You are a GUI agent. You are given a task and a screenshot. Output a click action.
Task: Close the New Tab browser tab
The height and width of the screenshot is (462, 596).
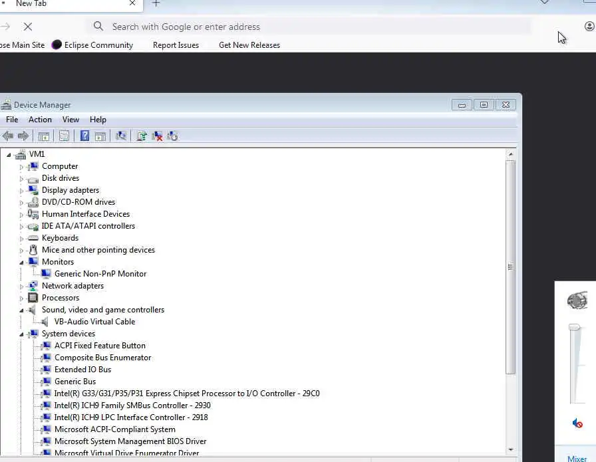(x=132, y=3)
